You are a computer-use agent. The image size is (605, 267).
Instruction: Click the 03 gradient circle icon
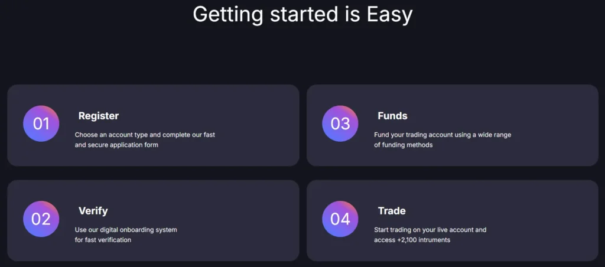tap(340, 123)
